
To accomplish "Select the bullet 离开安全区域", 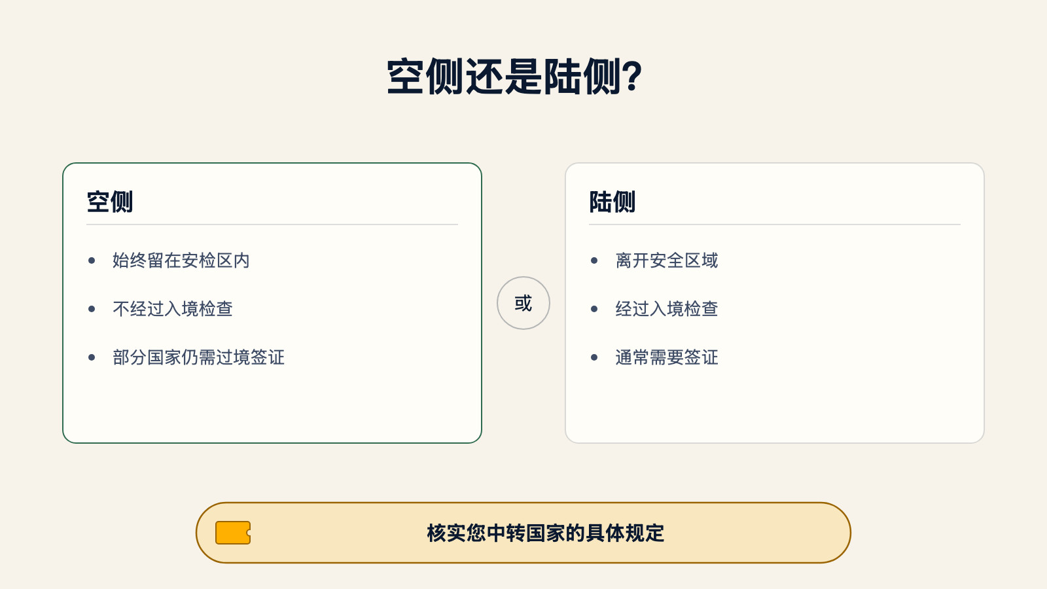I will coord(666,260).
